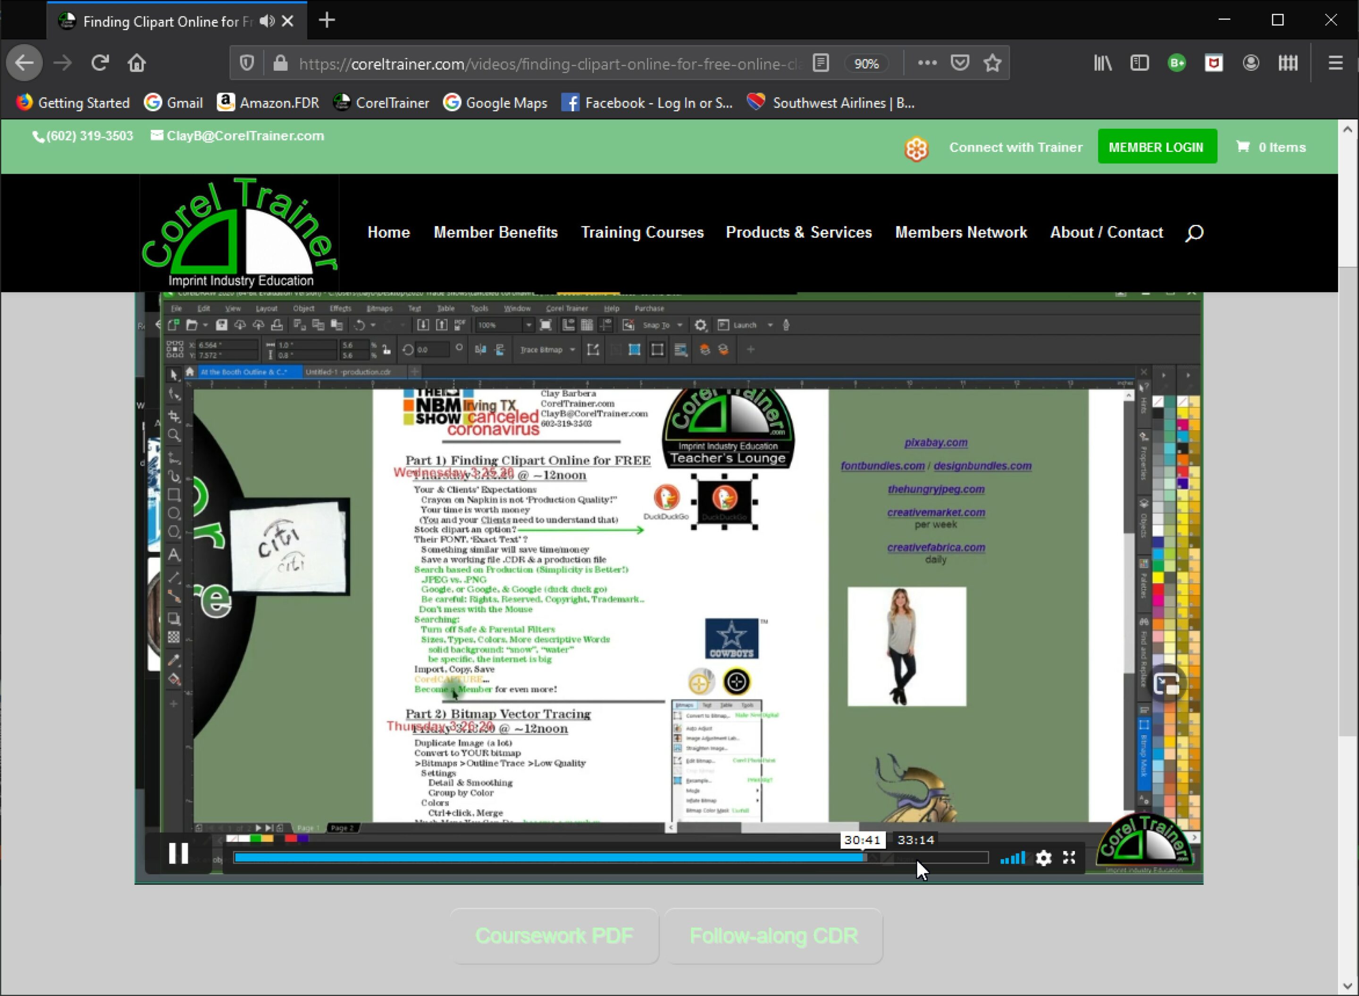1359x996 pixels.
Task: Click pixabay.com link in video
Action: click(x=936, y=443)
